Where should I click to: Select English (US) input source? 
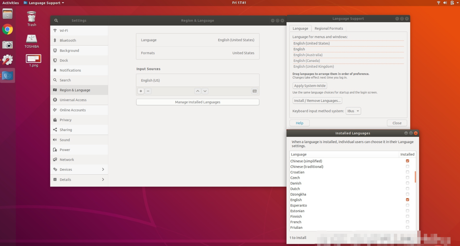click(x=198, y=81)
